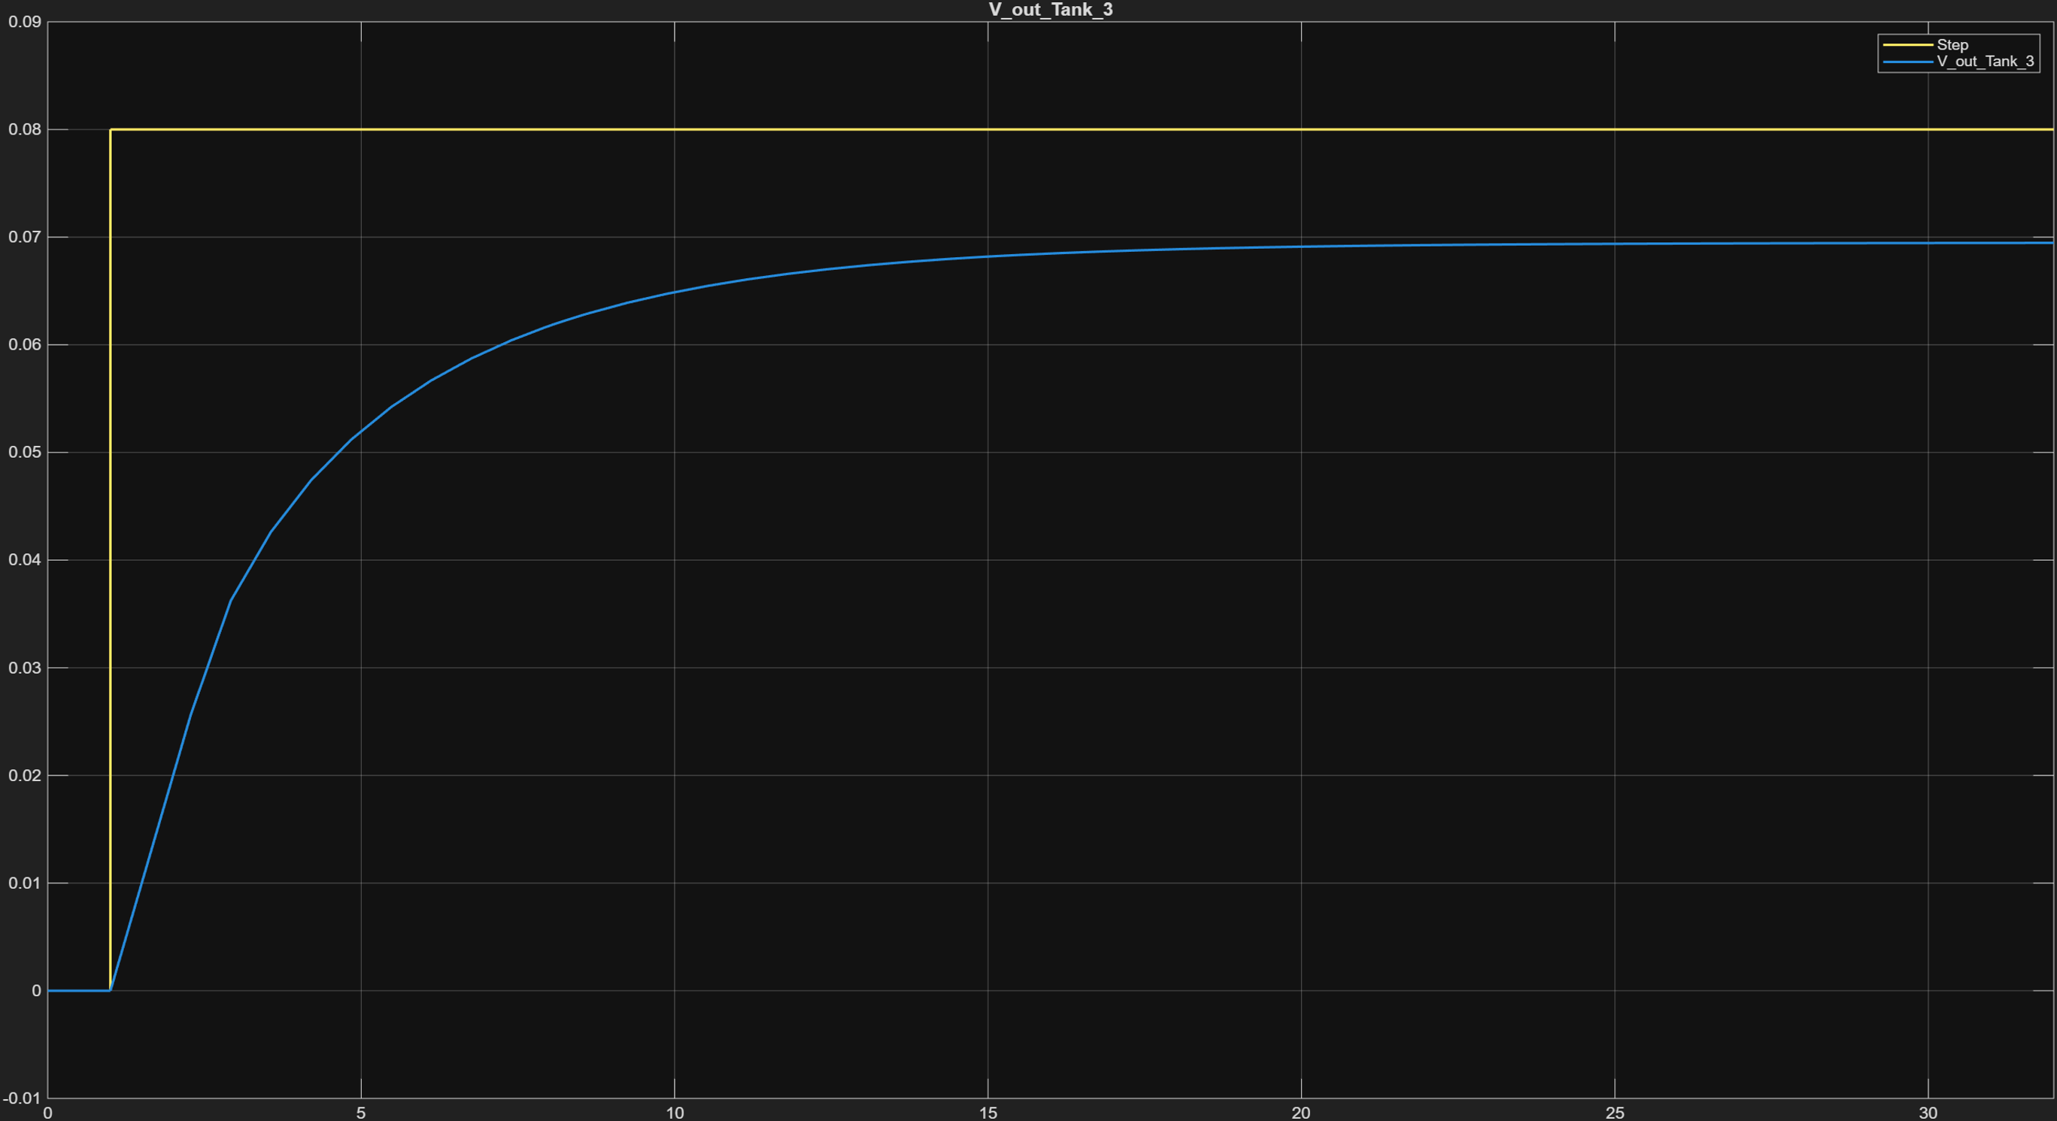Toggle V_out_Tank_3 legend entry visibility
This screenshot has height=1121, width=2057.
click(x=1985, y=62)
